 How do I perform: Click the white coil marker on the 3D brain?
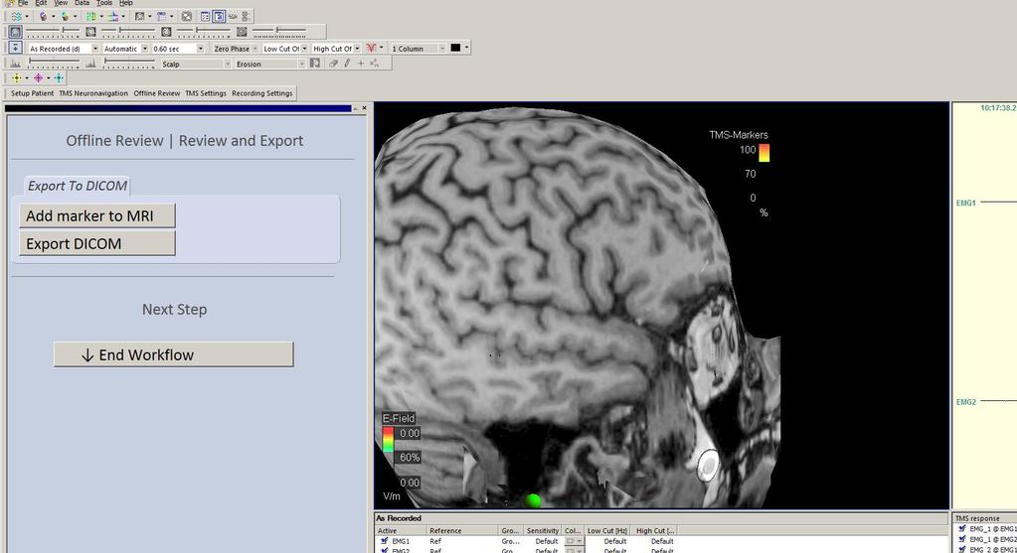(x=708, y=466)
